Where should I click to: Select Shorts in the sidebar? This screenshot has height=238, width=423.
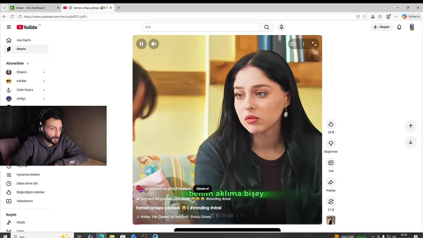(x=26, y=49)
